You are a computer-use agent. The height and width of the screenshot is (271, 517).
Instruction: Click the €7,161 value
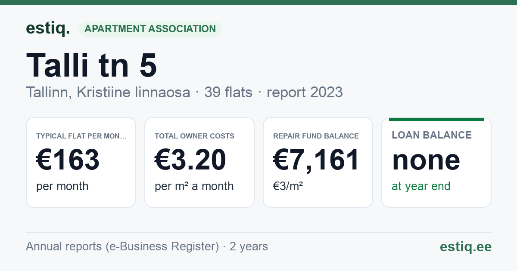click(x=316, y=160)
